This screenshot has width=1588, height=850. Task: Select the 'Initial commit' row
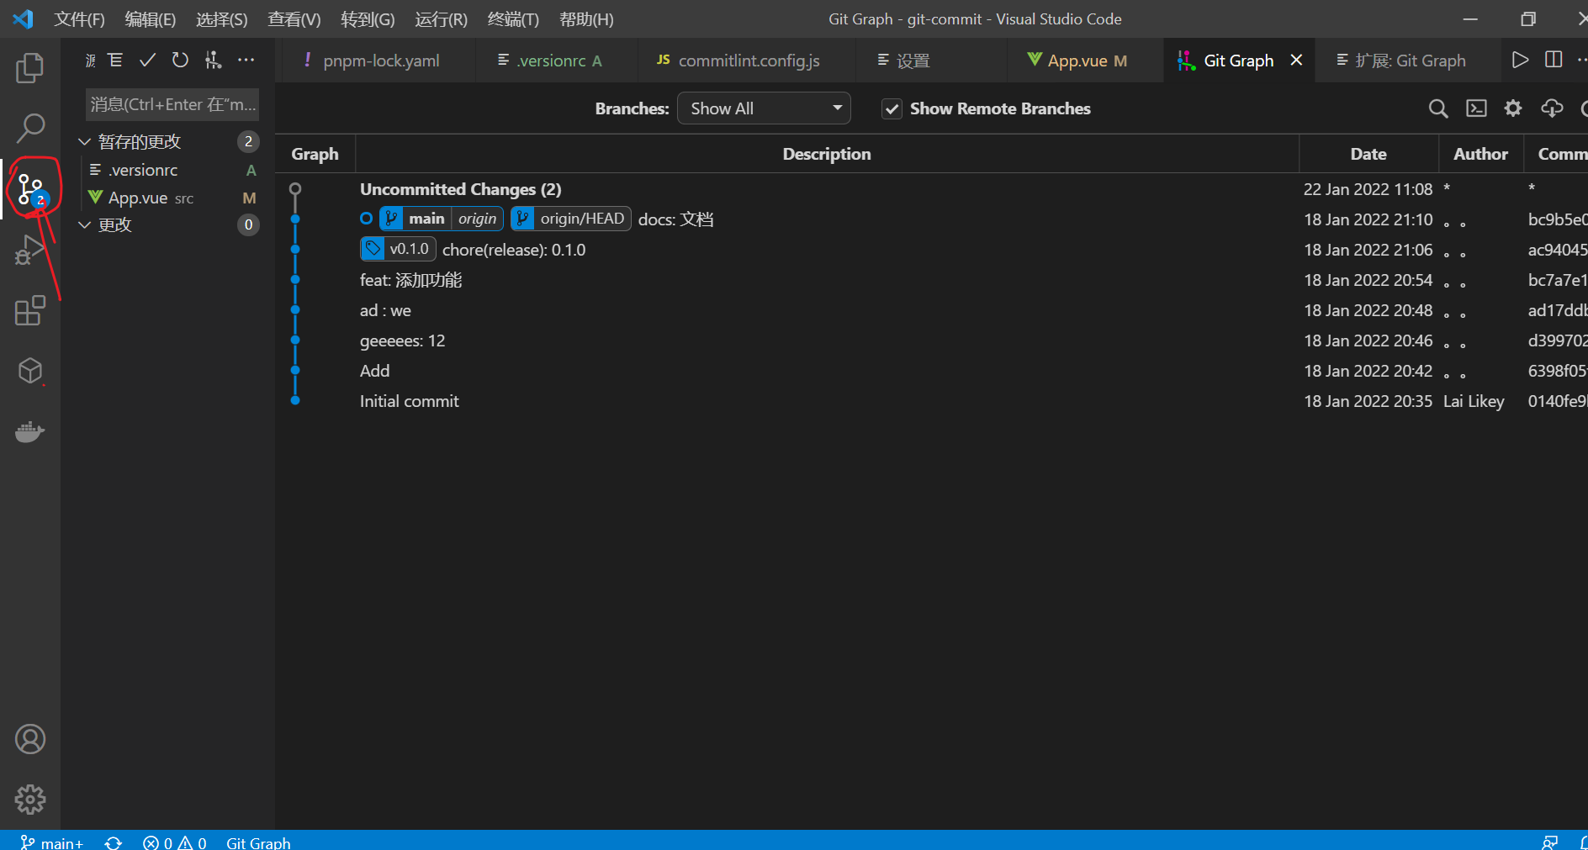(931, 401)
